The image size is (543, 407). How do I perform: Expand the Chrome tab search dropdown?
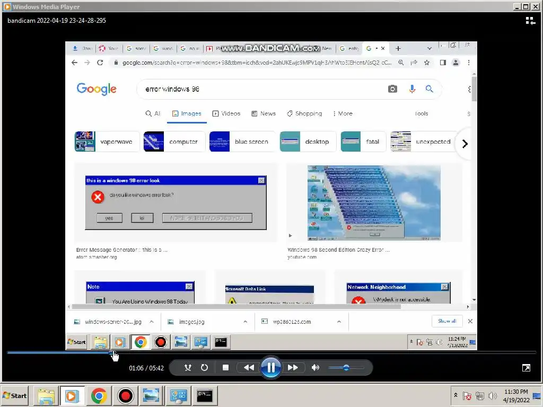point(429,48)
